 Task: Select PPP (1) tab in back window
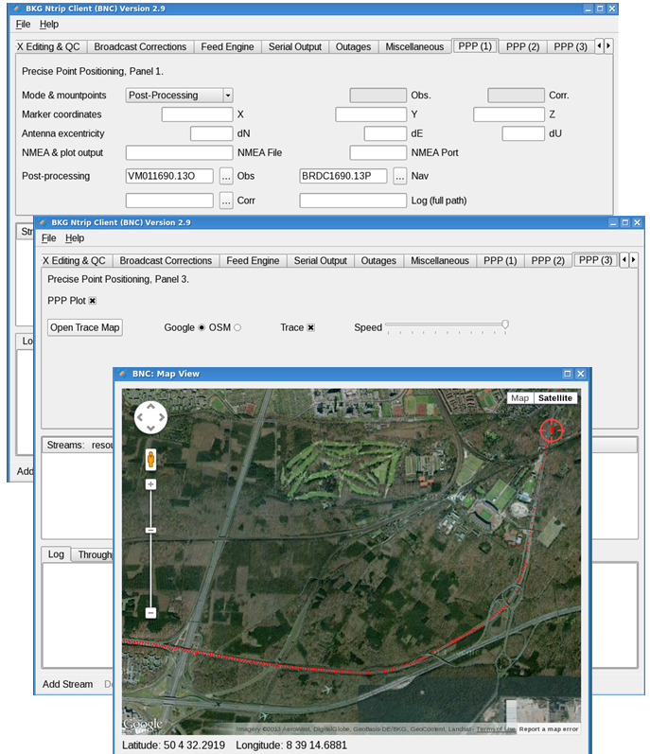click(x=475, y=46)
